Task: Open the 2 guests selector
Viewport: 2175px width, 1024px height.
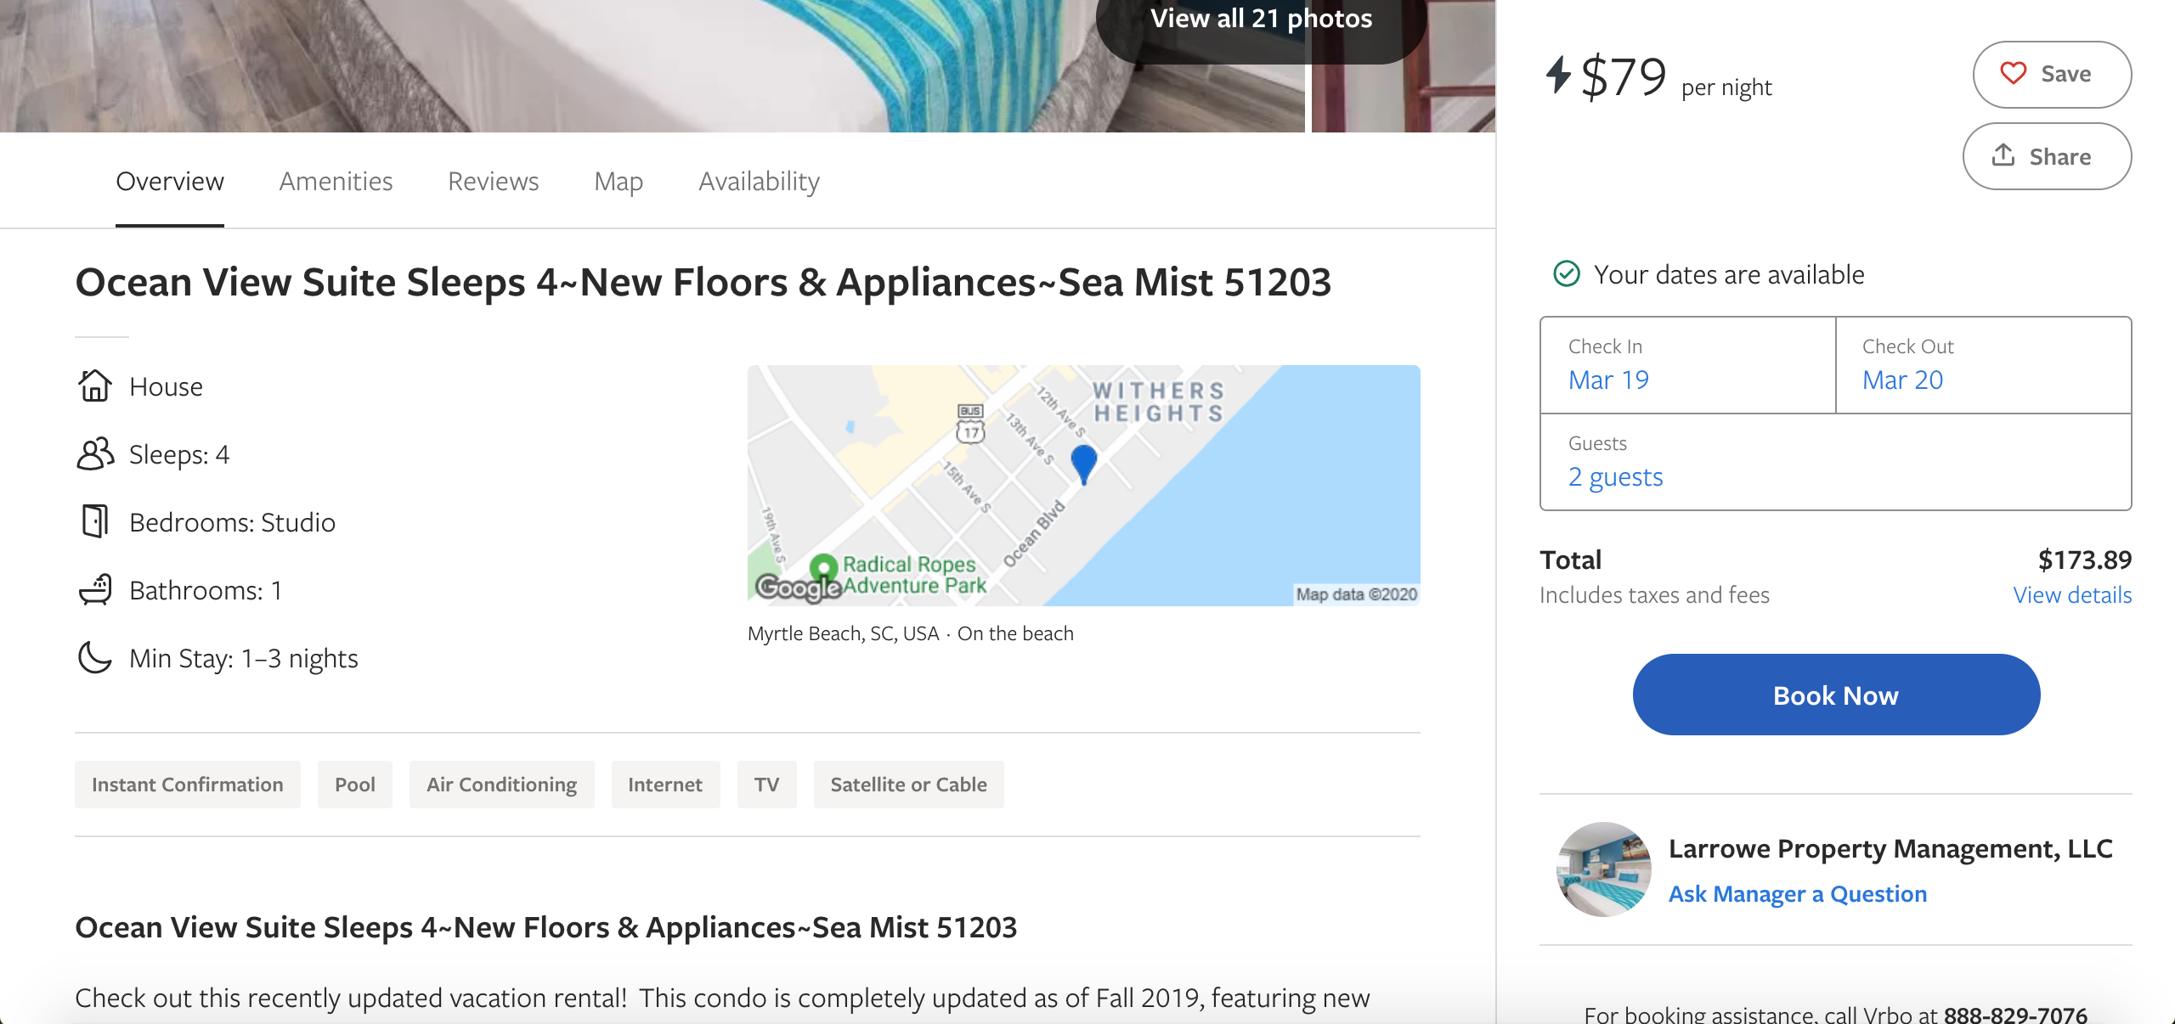Action: tap(1615, 477)
